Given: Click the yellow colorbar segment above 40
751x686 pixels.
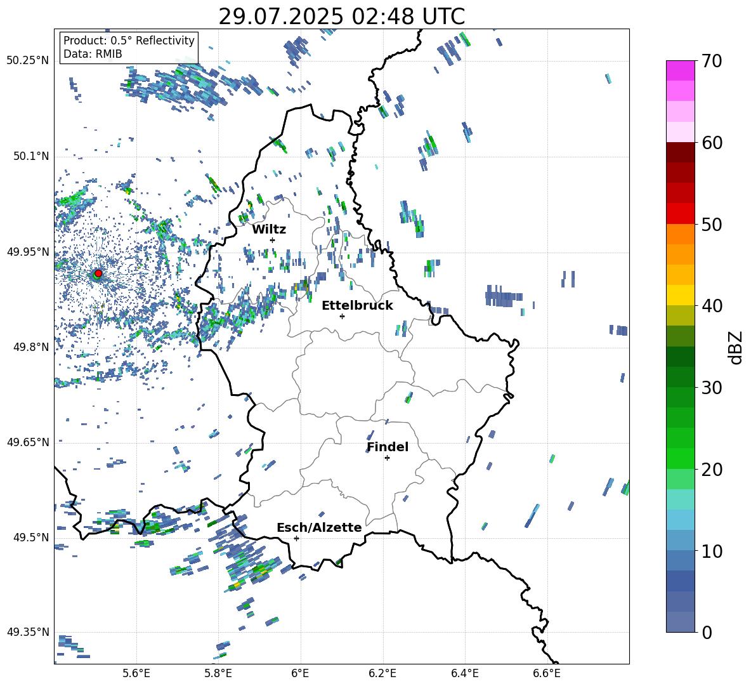Looking at the screenshot, I should pos(680,295).
